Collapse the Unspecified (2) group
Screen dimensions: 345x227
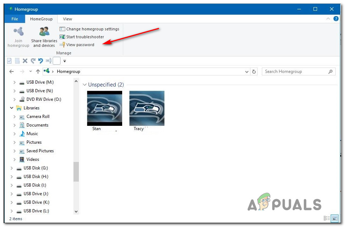pyautogui.click(x=85, y=85)
